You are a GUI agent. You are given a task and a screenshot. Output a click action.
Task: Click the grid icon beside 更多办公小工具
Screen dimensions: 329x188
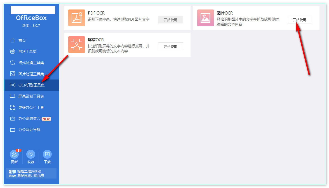[x=13, y=107]
